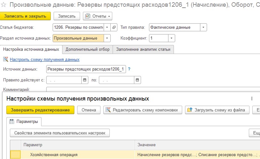Click the Тип правила field Фактические данные
This screenshot has width=260, height=159.
[175, 27]
